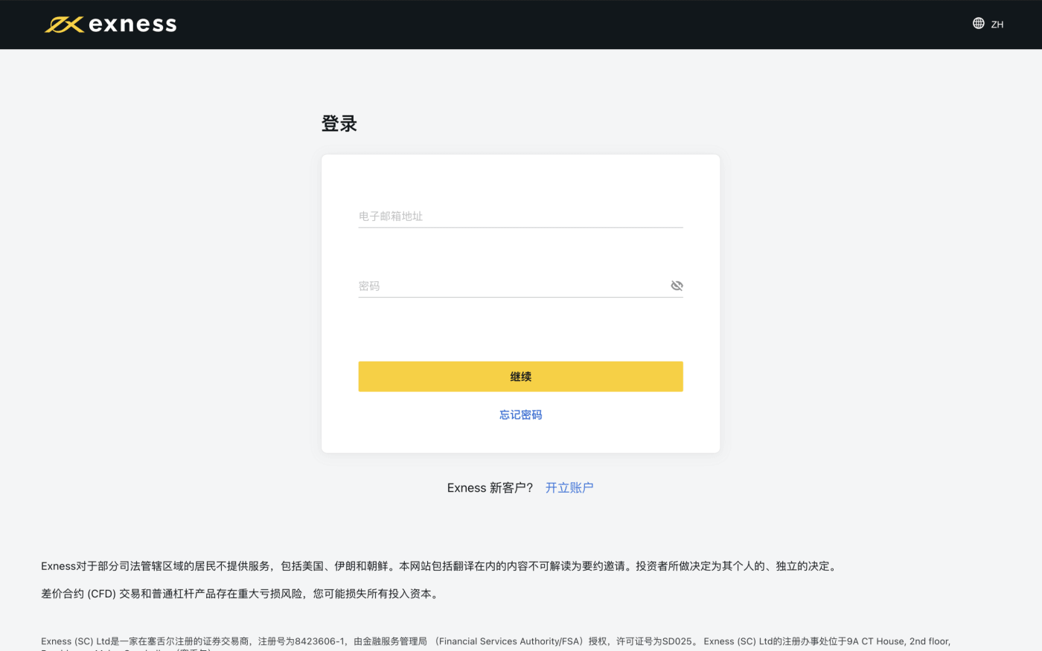Viewport: 1042px width, 651px height.
Task: Open the 忘记密码 link
Action: 520,415
